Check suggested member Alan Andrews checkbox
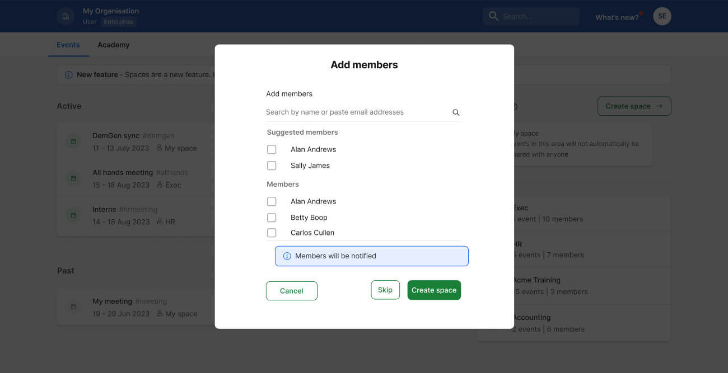Screen dimensions: 728x373 coord(272,149)
